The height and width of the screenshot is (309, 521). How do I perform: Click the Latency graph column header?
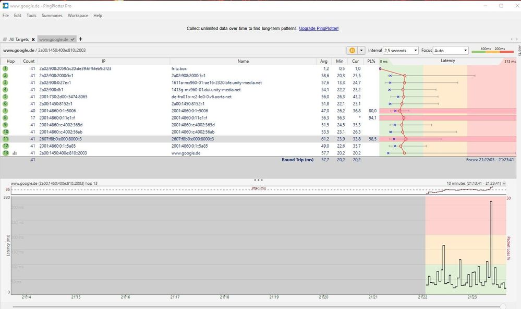447,61
